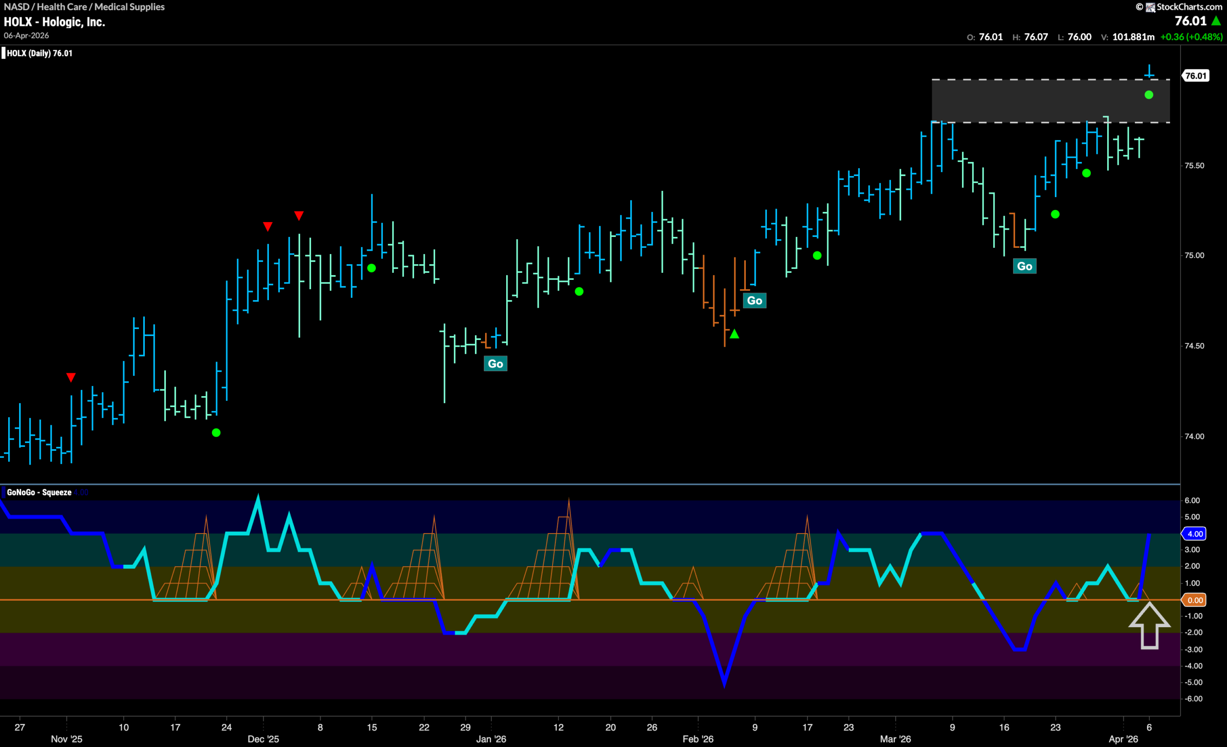Image resolution: width=1227 pixels, height=747 pixels.
Task: Click the 6.00 oscillator axis label
Action: [x=1192, y=501]
